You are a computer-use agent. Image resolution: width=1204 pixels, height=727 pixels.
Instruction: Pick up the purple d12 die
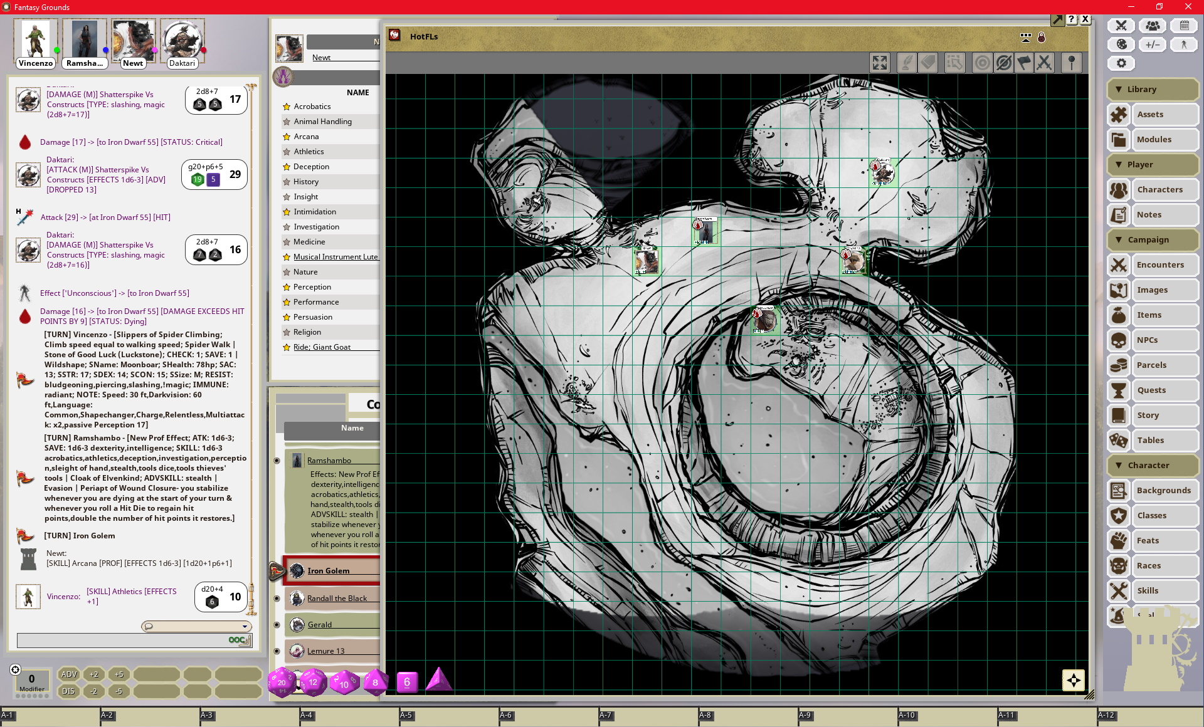pos(313,682)
